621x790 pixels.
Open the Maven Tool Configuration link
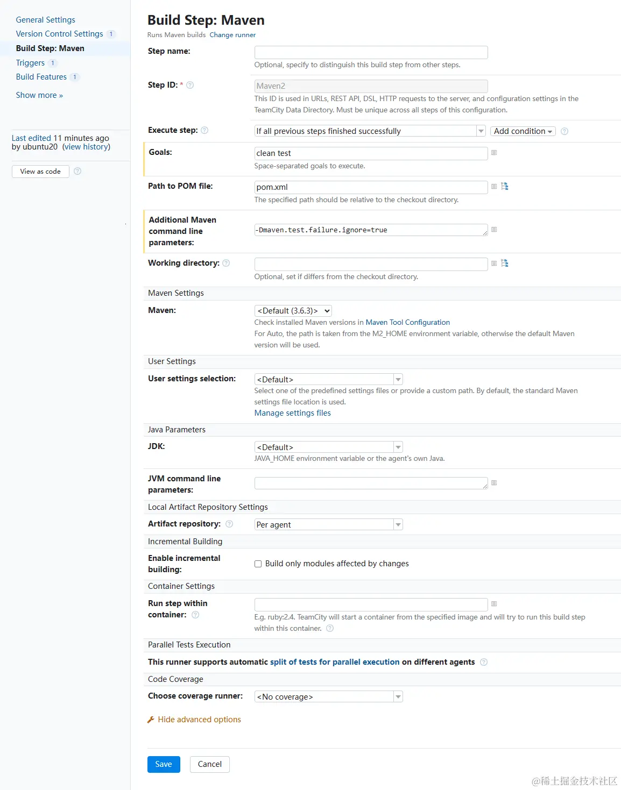click(x=407, y=322)
